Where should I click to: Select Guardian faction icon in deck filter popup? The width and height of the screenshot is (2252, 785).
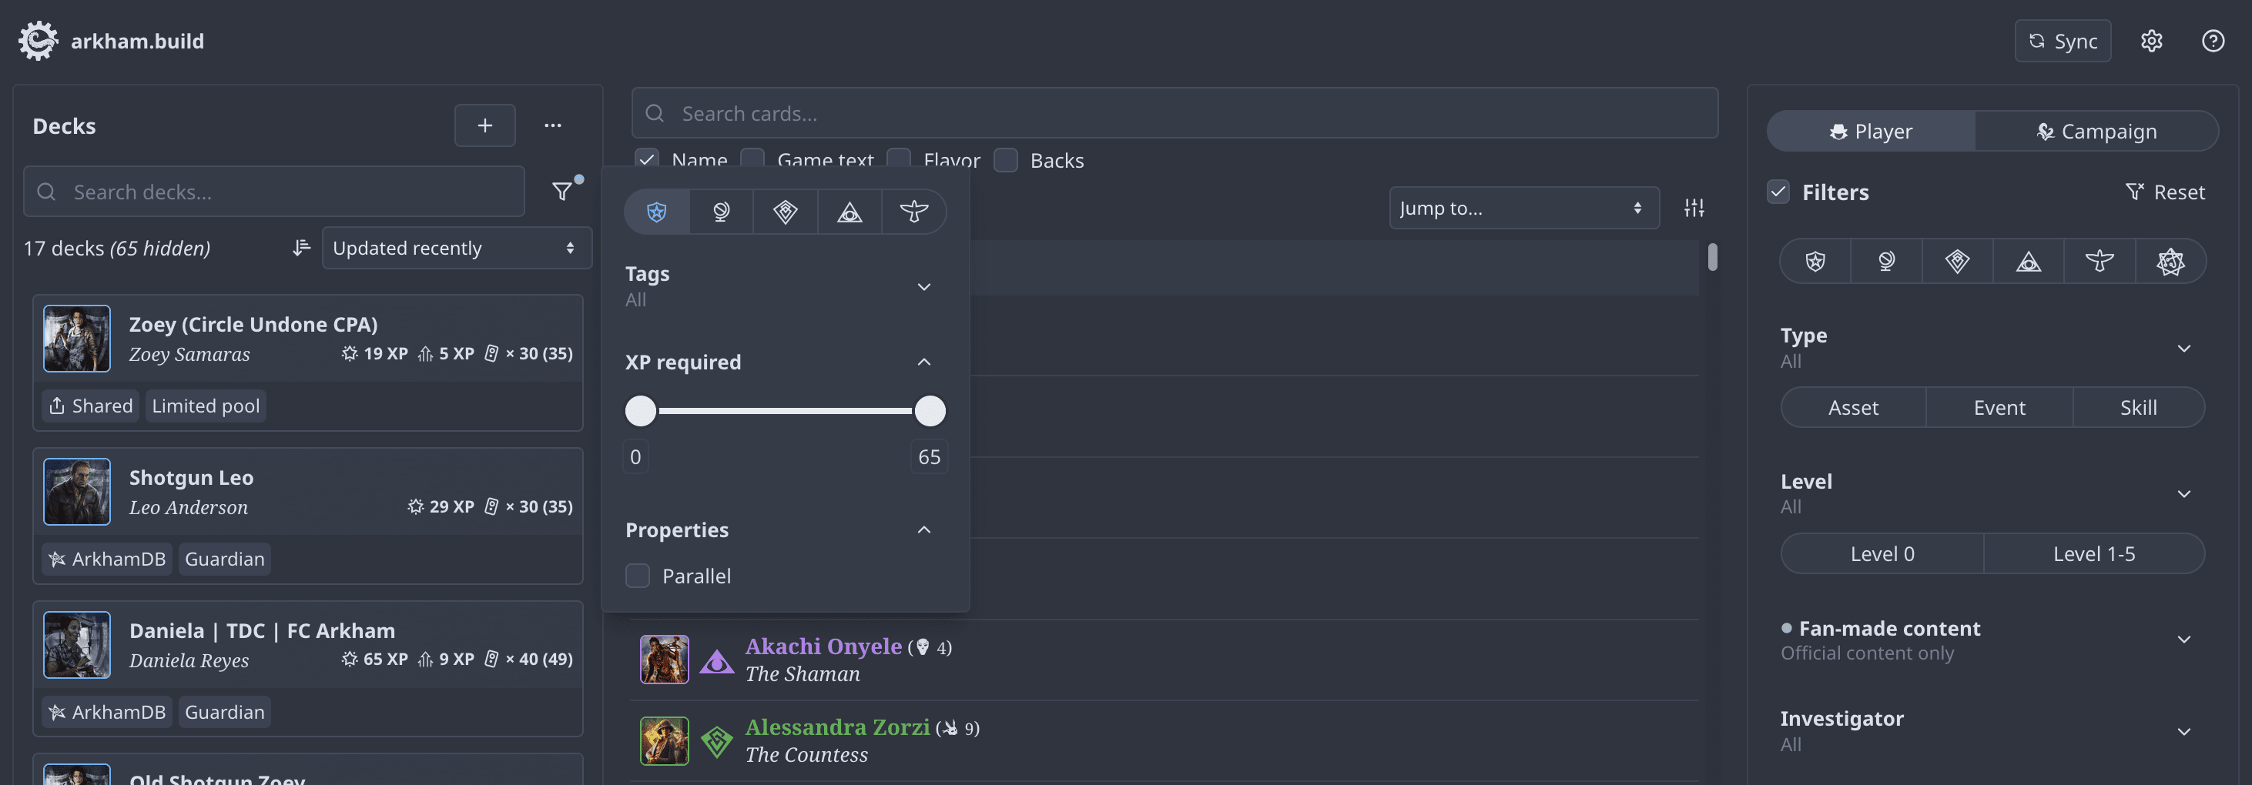point(656,212)
